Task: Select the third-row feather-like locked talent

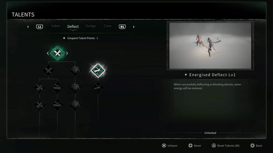Action: click(x=57, y=87)
